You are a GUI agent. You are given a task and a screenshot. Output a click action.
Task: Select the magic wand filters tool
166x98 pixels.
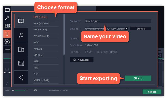point(7,18)
